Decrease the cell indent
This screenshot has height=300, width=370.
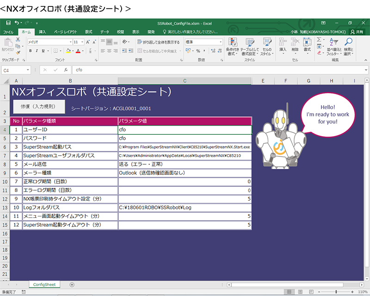(124, 51)
